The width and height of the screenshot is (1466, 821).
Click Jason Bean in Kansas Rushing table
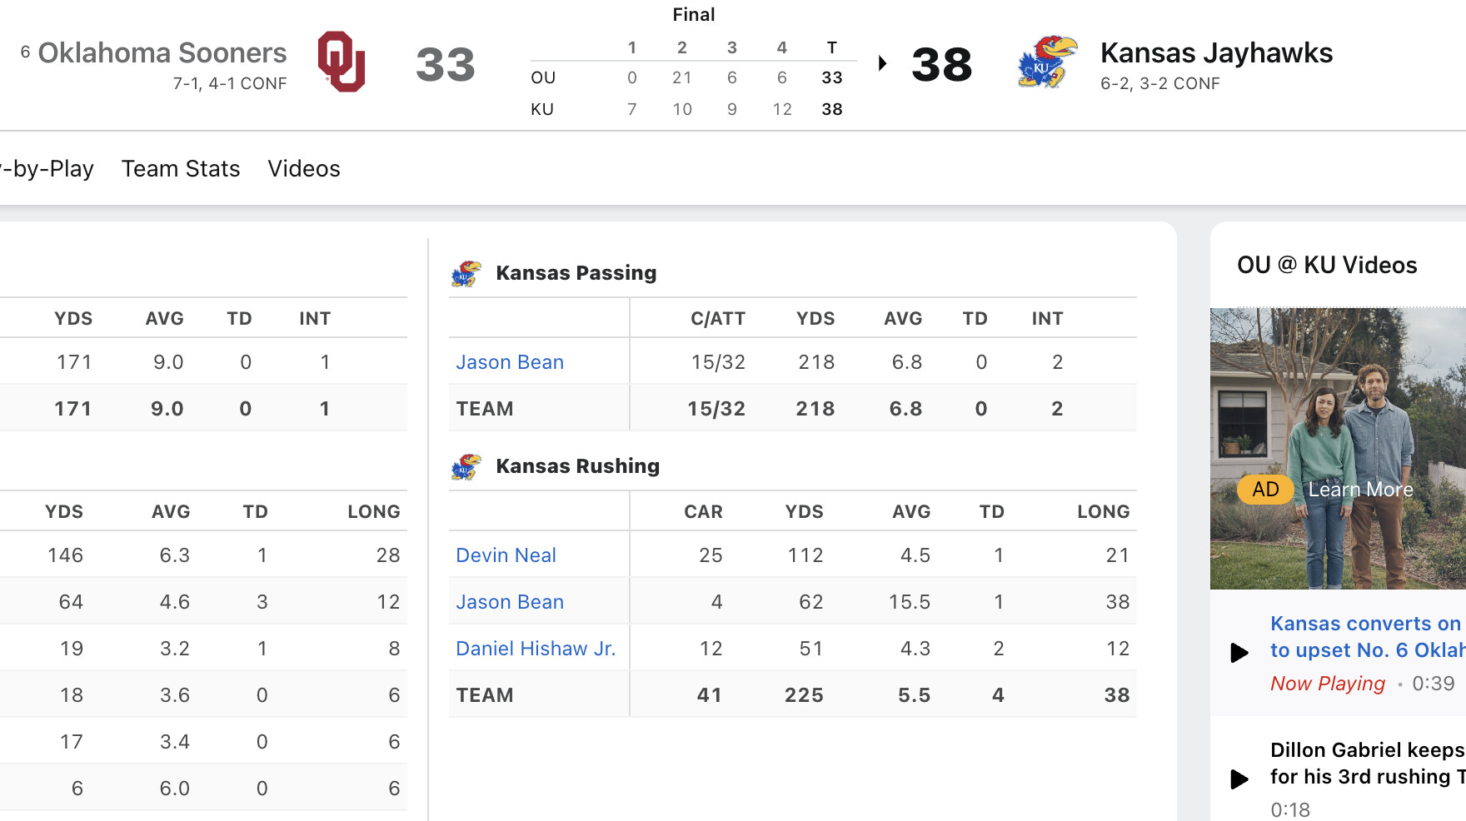[x=510, y=602]
